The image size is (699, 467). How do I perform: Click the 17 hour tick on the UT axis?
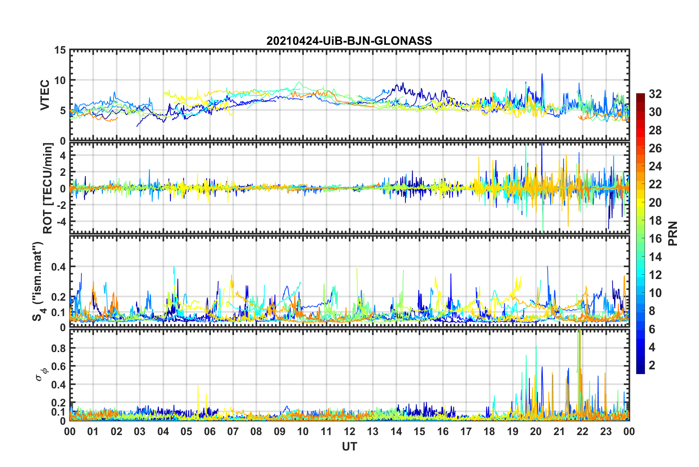click(x=466, y=431)
